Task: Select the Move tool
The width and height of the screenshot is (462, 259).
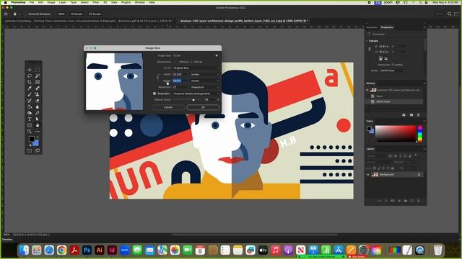Action: point(30,70)
